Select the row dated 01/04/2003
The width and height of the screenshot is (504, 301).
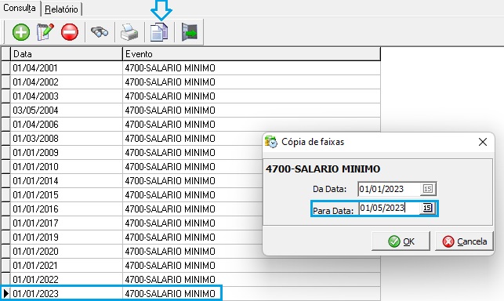[x=190, y=96]
